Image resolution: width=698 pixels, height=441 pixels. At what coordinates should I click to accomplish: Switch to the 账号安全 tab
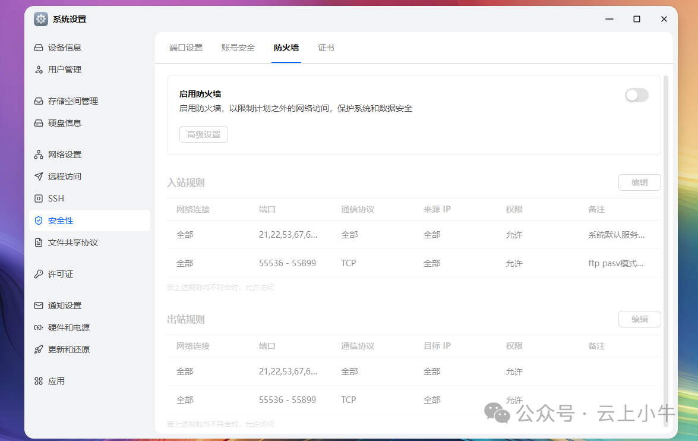[x=238, y=48]
